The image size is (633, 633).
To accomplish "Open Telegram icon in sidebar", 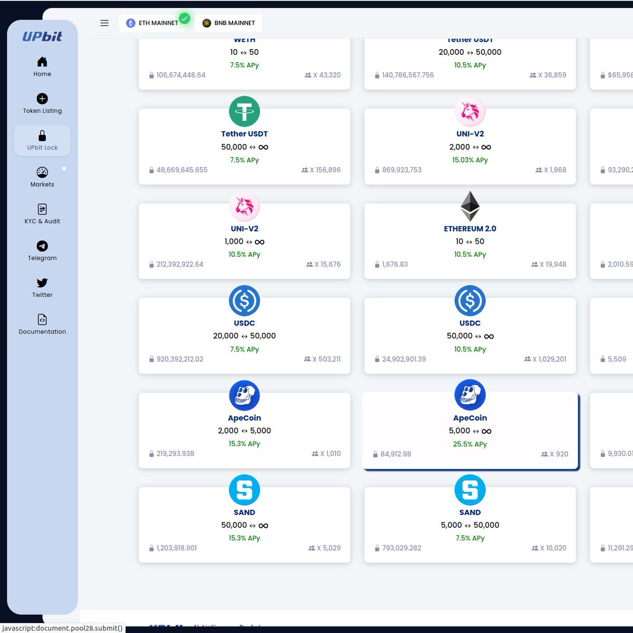I will click(x=42, y=246).
